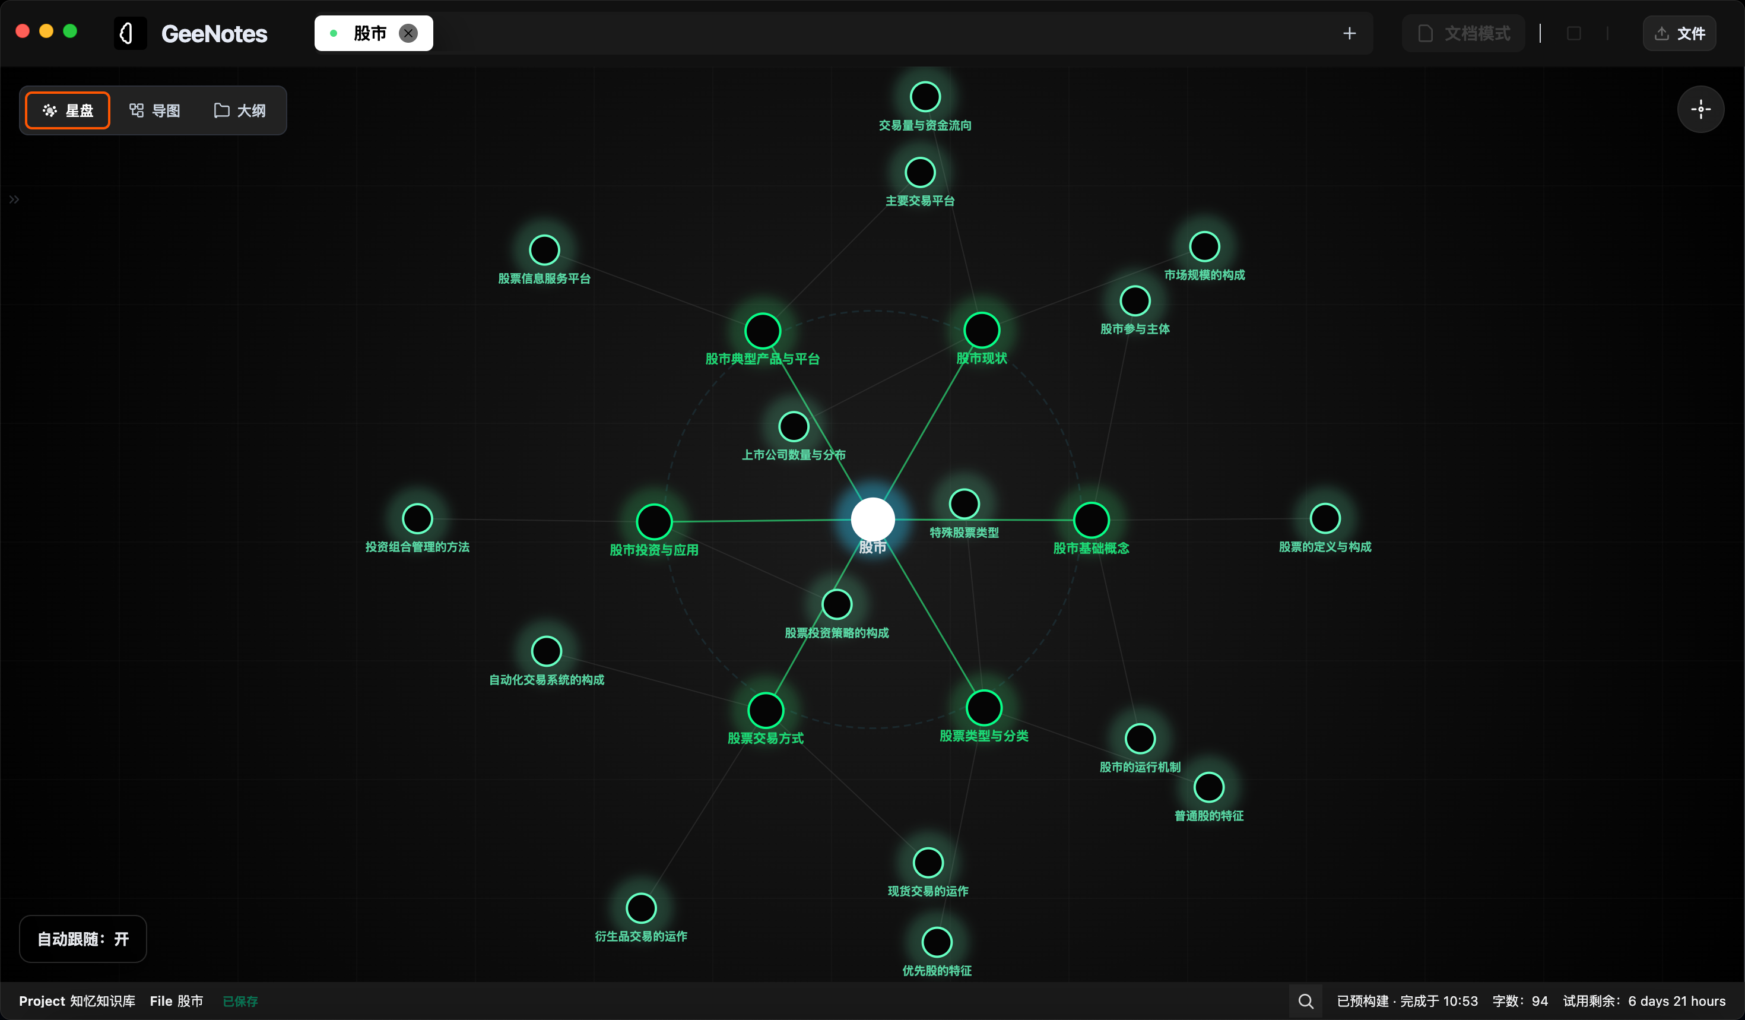
Task: Add a new tab with plus icon
Action: click(1349, 33)
